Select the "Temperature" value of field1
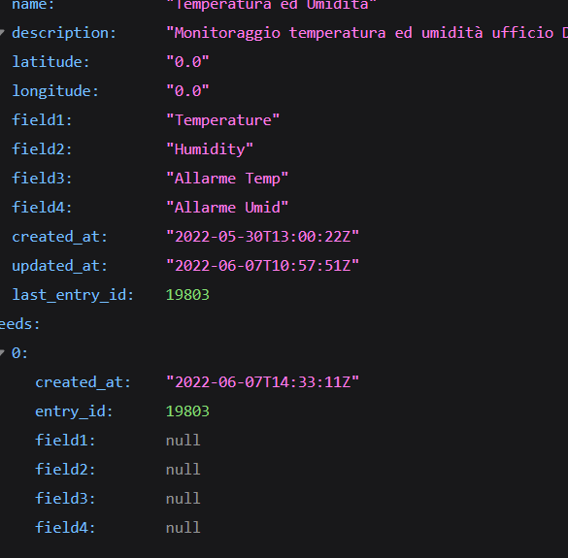568x558 pixels. (222, 120)
